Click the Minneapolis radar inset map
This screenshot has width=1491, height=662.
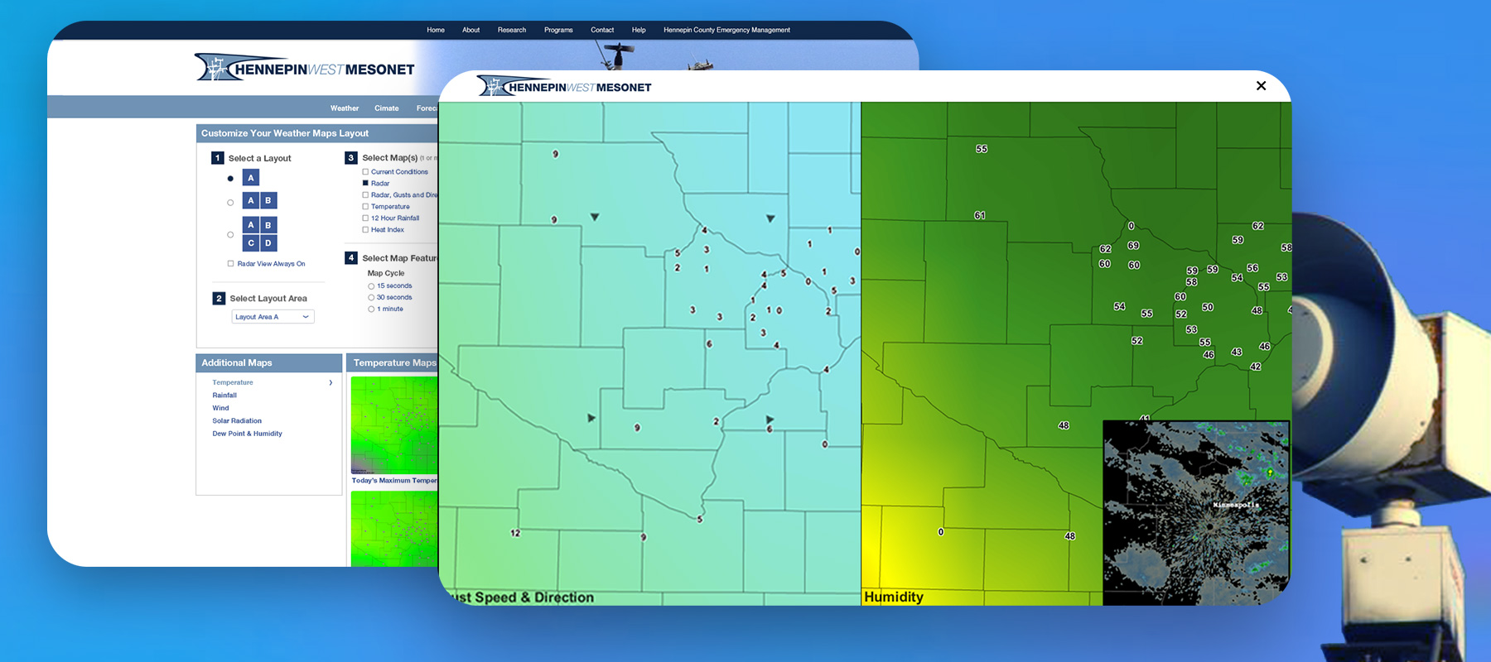[x=1196, y=512]
